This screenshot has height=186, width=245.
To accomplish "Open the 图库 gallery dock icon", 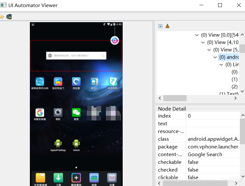I will tap(94, 178).
